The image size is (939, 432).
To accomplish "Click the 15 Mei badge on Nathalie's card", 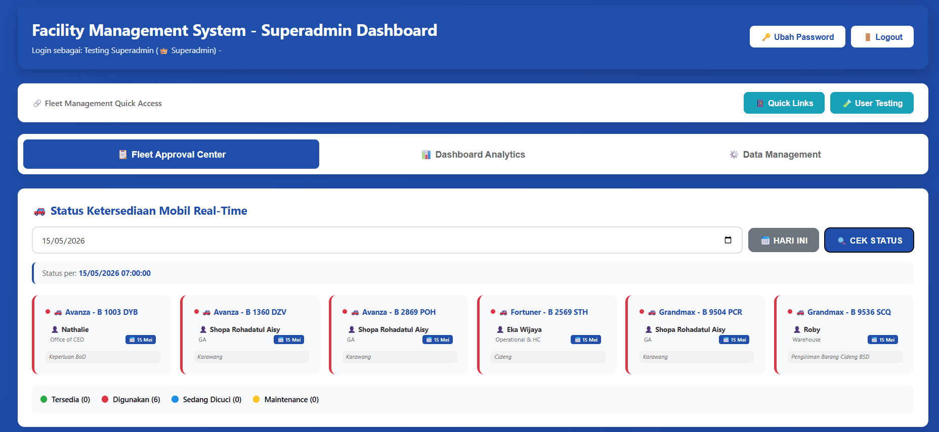I will [x=141, y=340].
